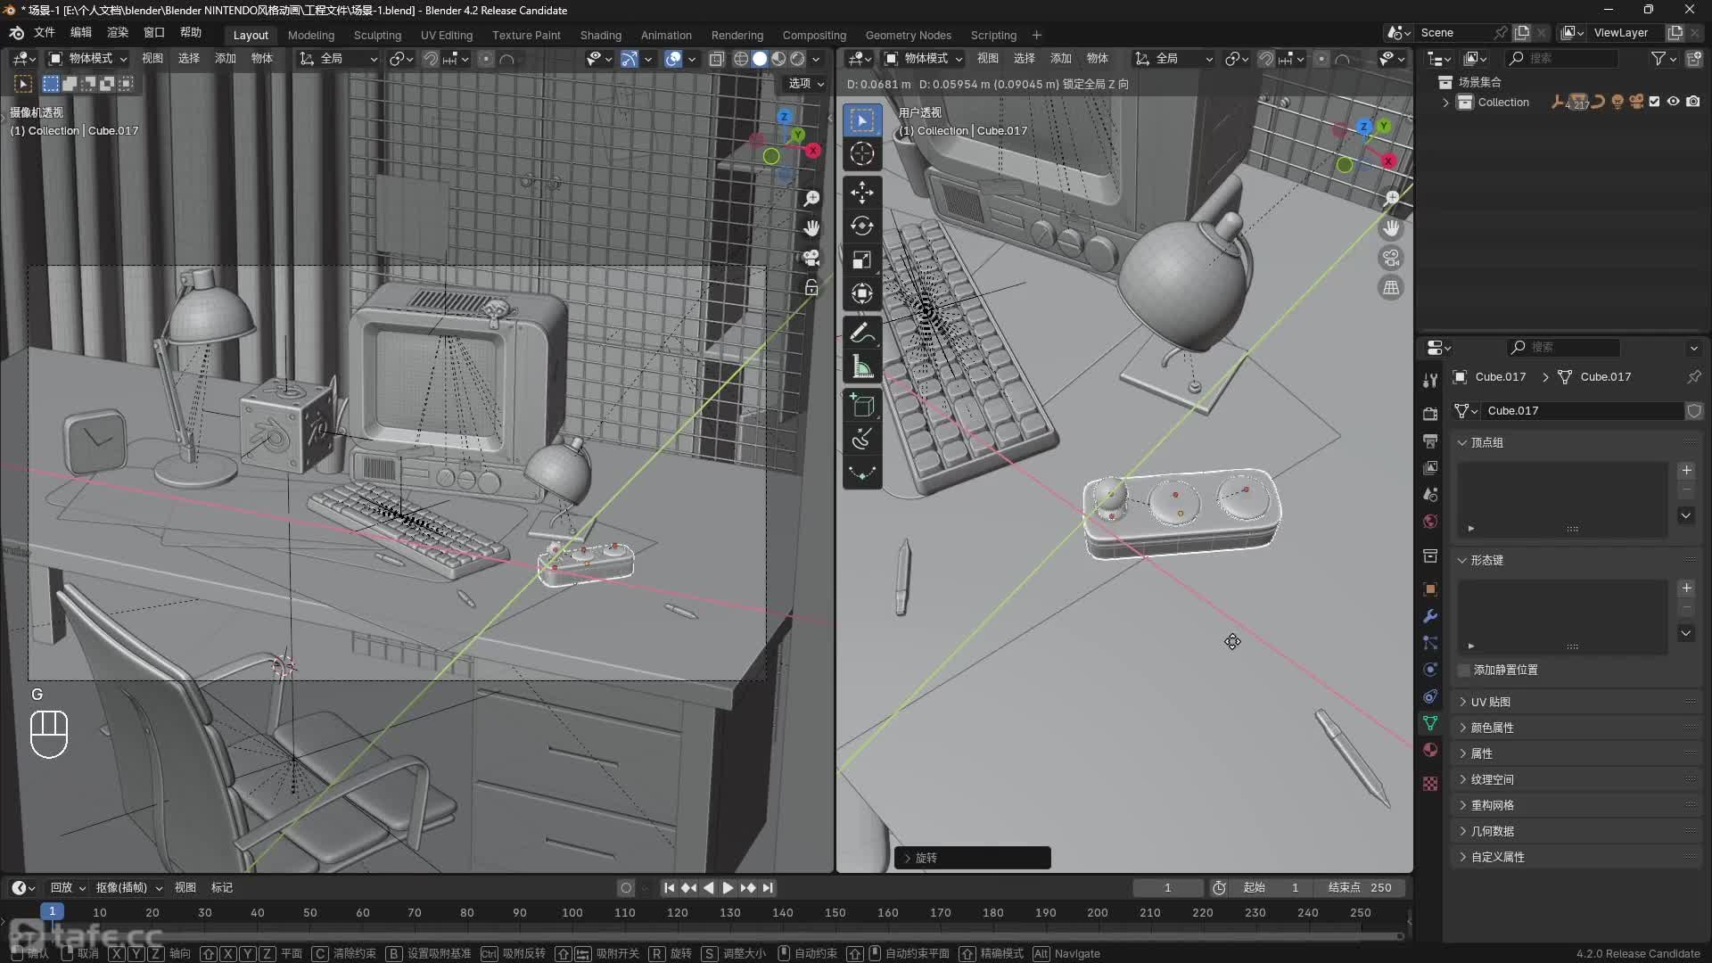Image resolution: width=1712 pixels, height=963 pixels.
Task: Select the Transform tool in the right viewport toolbar
Action: (x=861, y=293)
